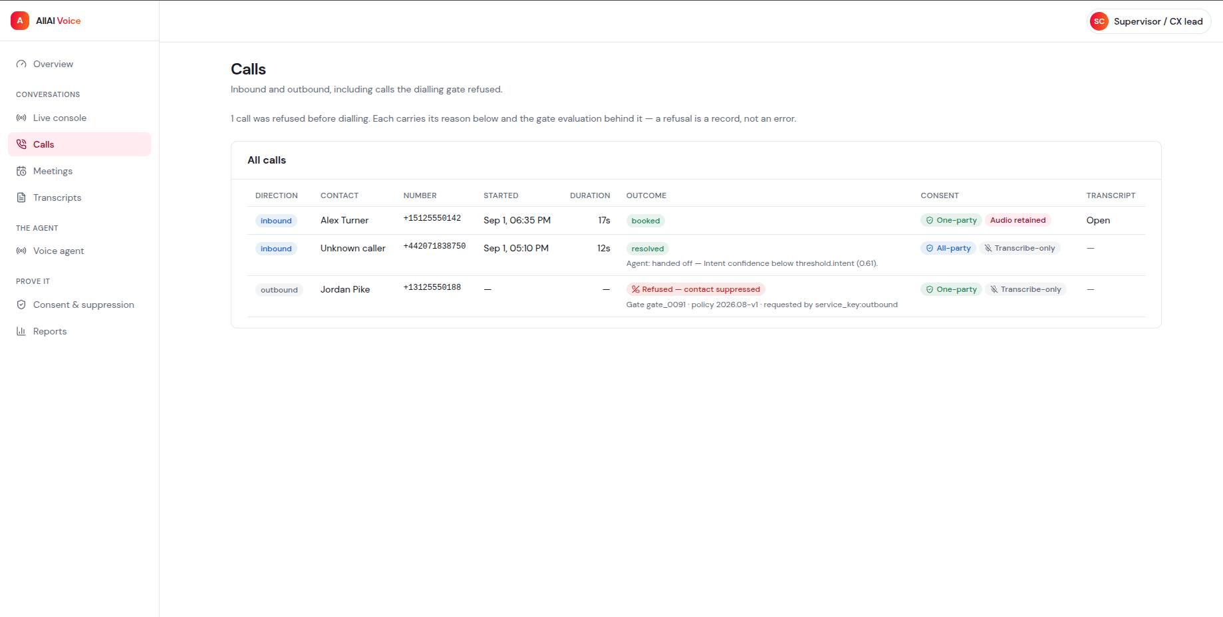Click the Overview gauge icon
1223x617 pixels.
[x=21, y=64]
